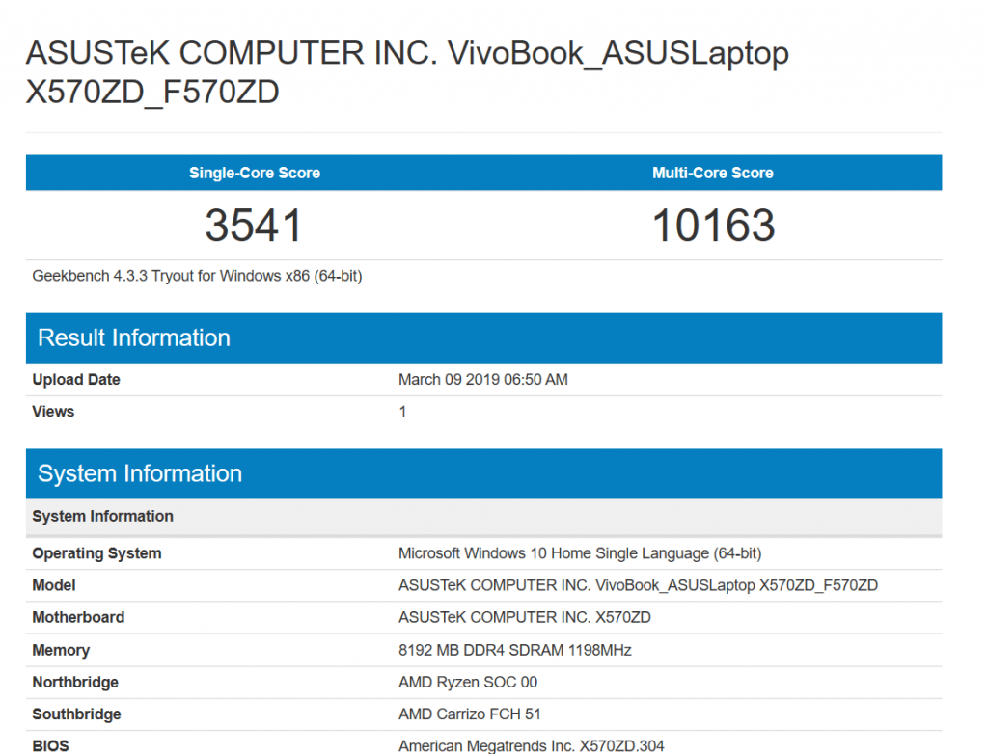Select the Memory label
This screenshot has height=754, width=988.
(61, 650)
